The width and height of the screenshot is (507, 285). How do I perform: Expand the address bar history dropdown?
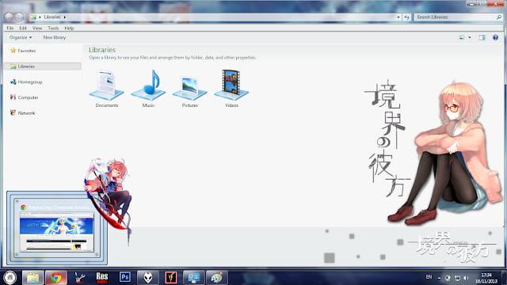398,17
